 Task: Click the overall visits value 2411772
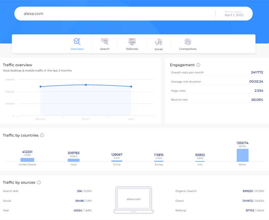[x=257, y=72]
